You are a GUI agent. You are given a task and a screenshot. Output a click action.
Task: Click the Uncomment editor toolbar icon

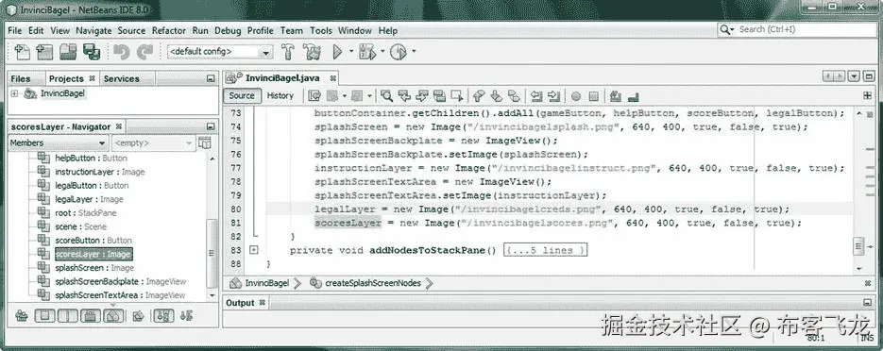(x=633, y=96)
